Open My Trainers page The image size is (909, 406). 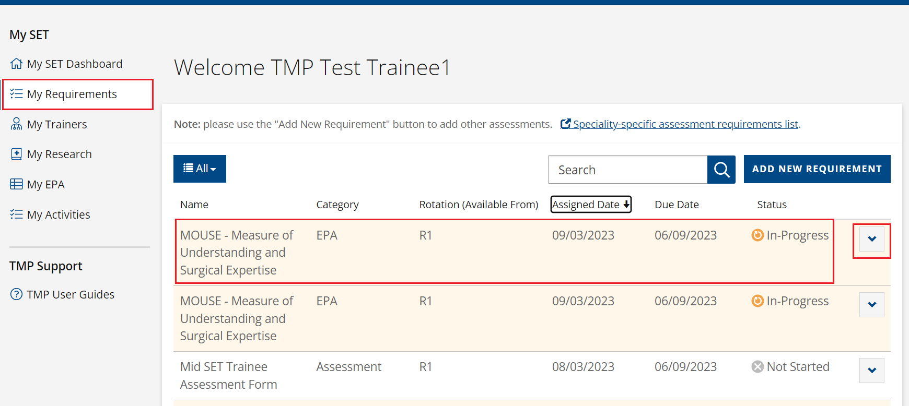[x=57, y=124]
